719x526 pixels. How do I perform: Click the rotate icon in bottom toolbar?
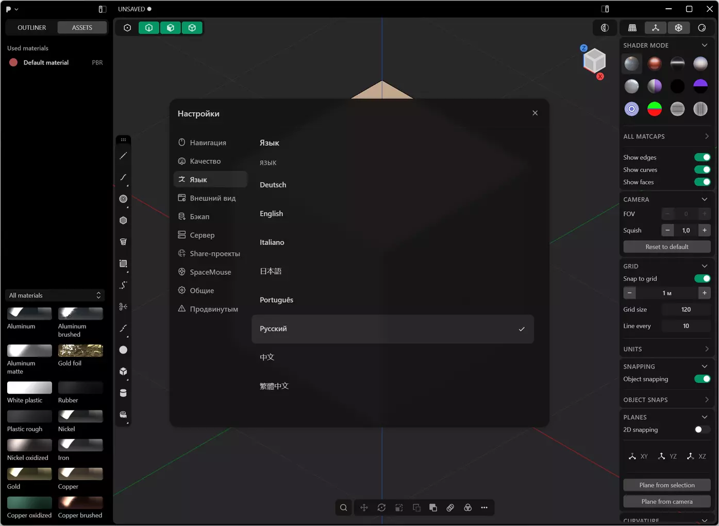tap(381, 507)
